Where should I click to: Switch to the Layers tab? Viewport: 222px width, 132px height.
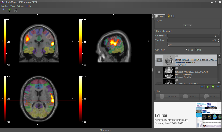pyautogui.click(x=160, y=16)
